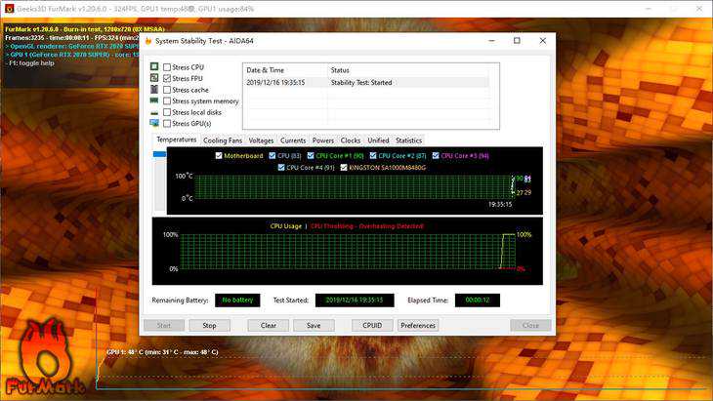The image size is (713, 401).
Task: Click the CPU chip icon beside Stress CPU
Action: point(153,66)
